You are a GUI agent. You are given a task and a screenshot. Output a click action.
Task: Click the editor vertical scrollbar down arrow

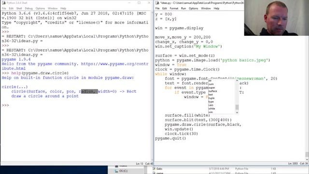point(307,159)
